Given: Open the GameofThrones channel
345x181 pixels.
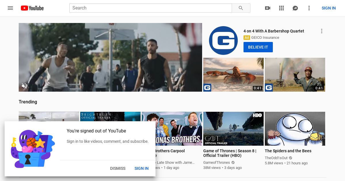Looking at the screenshot, I should (x=216, y=163).
